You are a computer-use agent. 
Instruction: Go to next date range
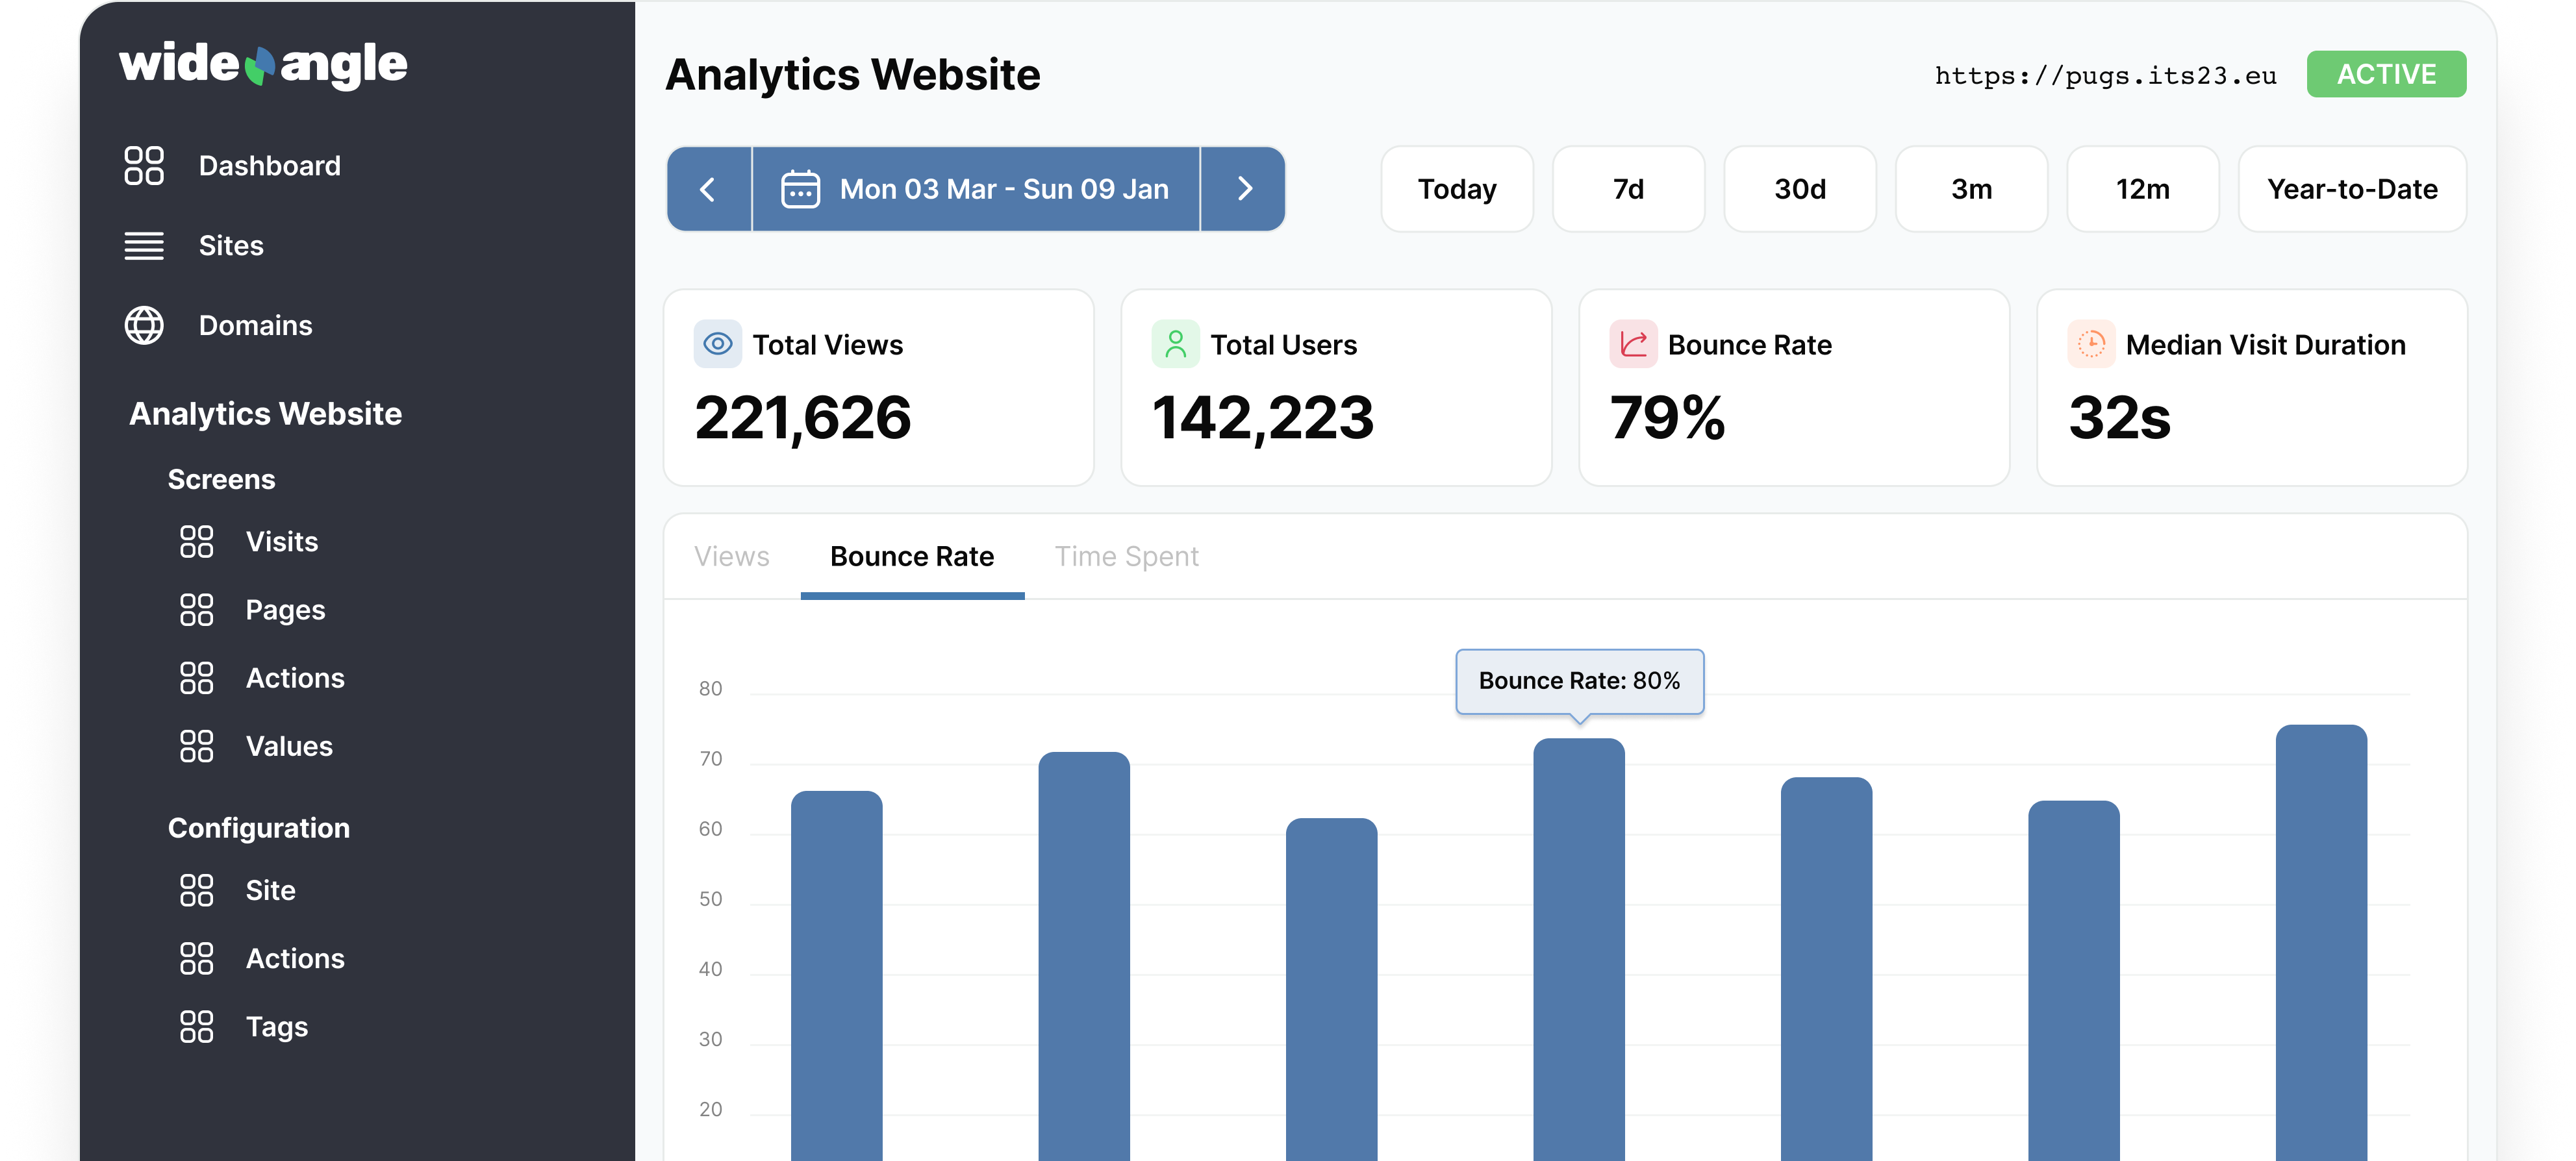pyautogui.click(x=1243, y=189)
